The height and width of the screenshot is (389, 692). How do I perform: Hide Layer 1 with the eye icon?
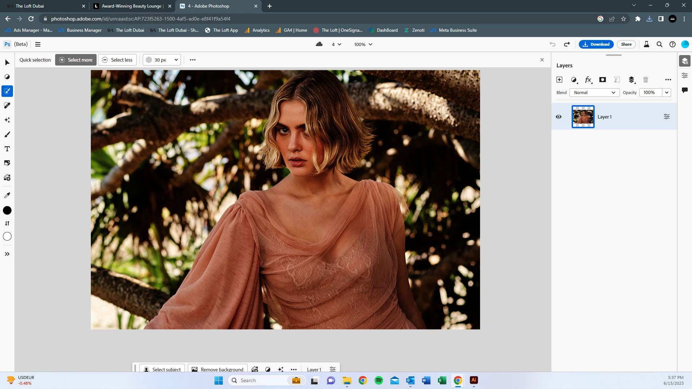(559, 117)
